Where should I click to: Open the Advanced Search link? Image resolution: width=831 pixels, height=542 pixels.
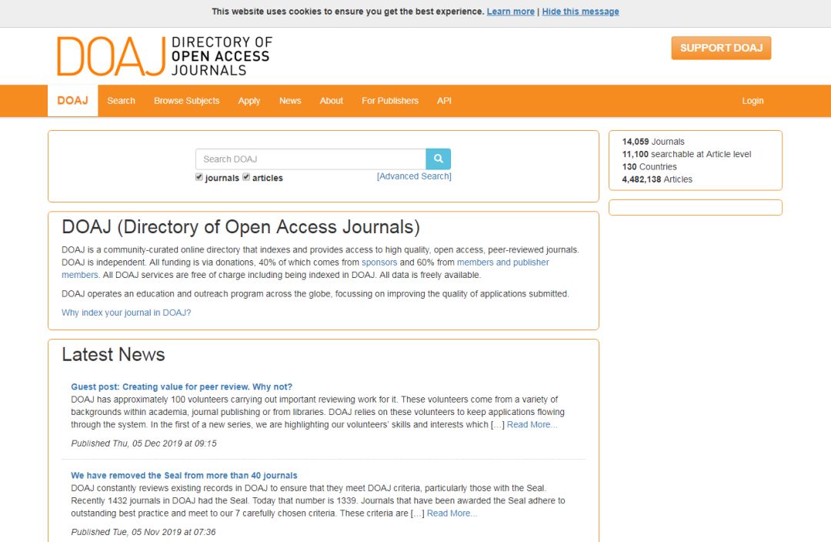[x=414, y=176]
